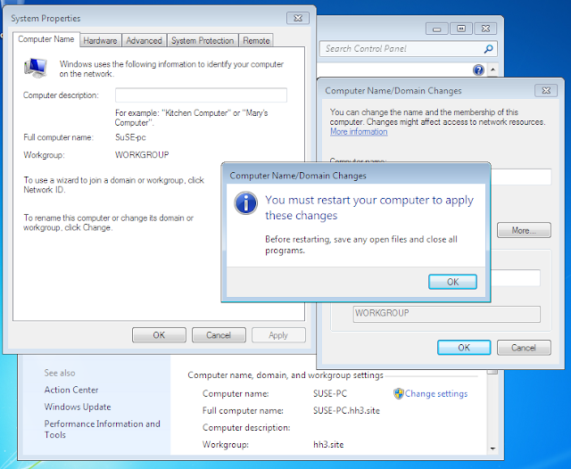This screenshot has height=469, width=571.
Task: Click the WORKGROUP field in Domain Changes dialog
Action: 446,314
